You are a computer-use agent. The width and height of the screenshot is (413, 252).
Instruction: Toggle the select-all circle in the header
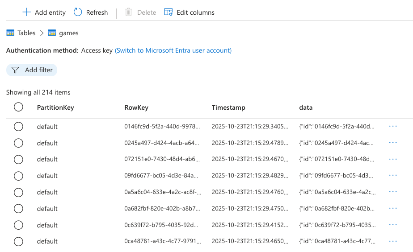click(x=18, y=107)
